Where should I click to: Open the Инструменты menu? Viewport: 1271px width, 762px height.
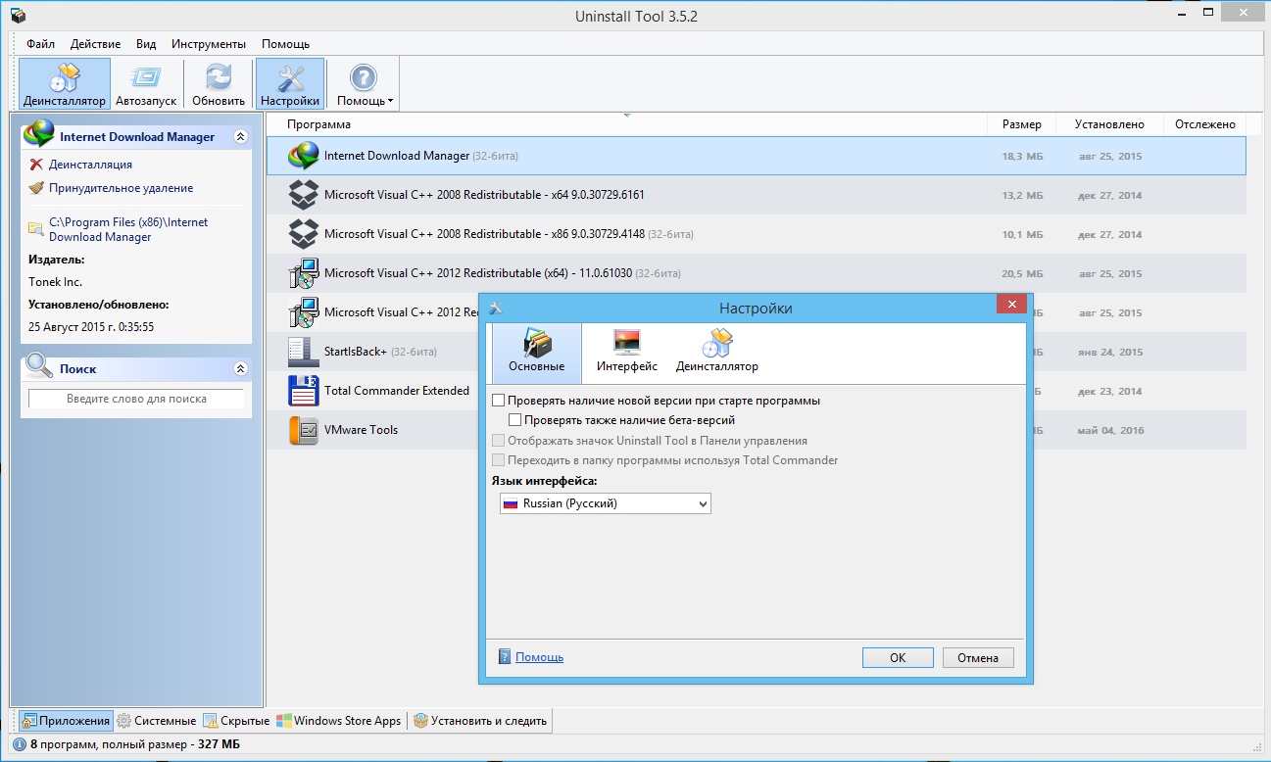click(x=208, y=44)
